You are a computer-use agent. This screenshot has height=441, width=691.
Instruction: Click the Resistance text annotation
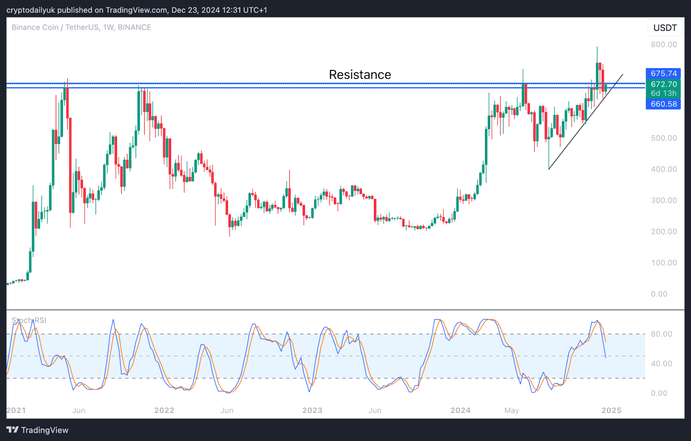click(x=360, y=75)
